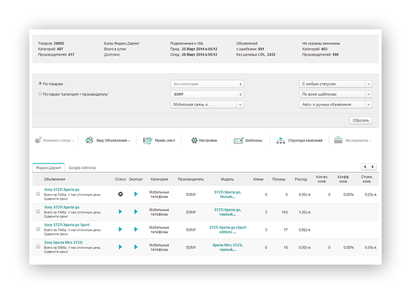The image size is (411, 294).
Task: Open model link Xperia Miro ST23i, черный
Action: [x=228, y=248]
